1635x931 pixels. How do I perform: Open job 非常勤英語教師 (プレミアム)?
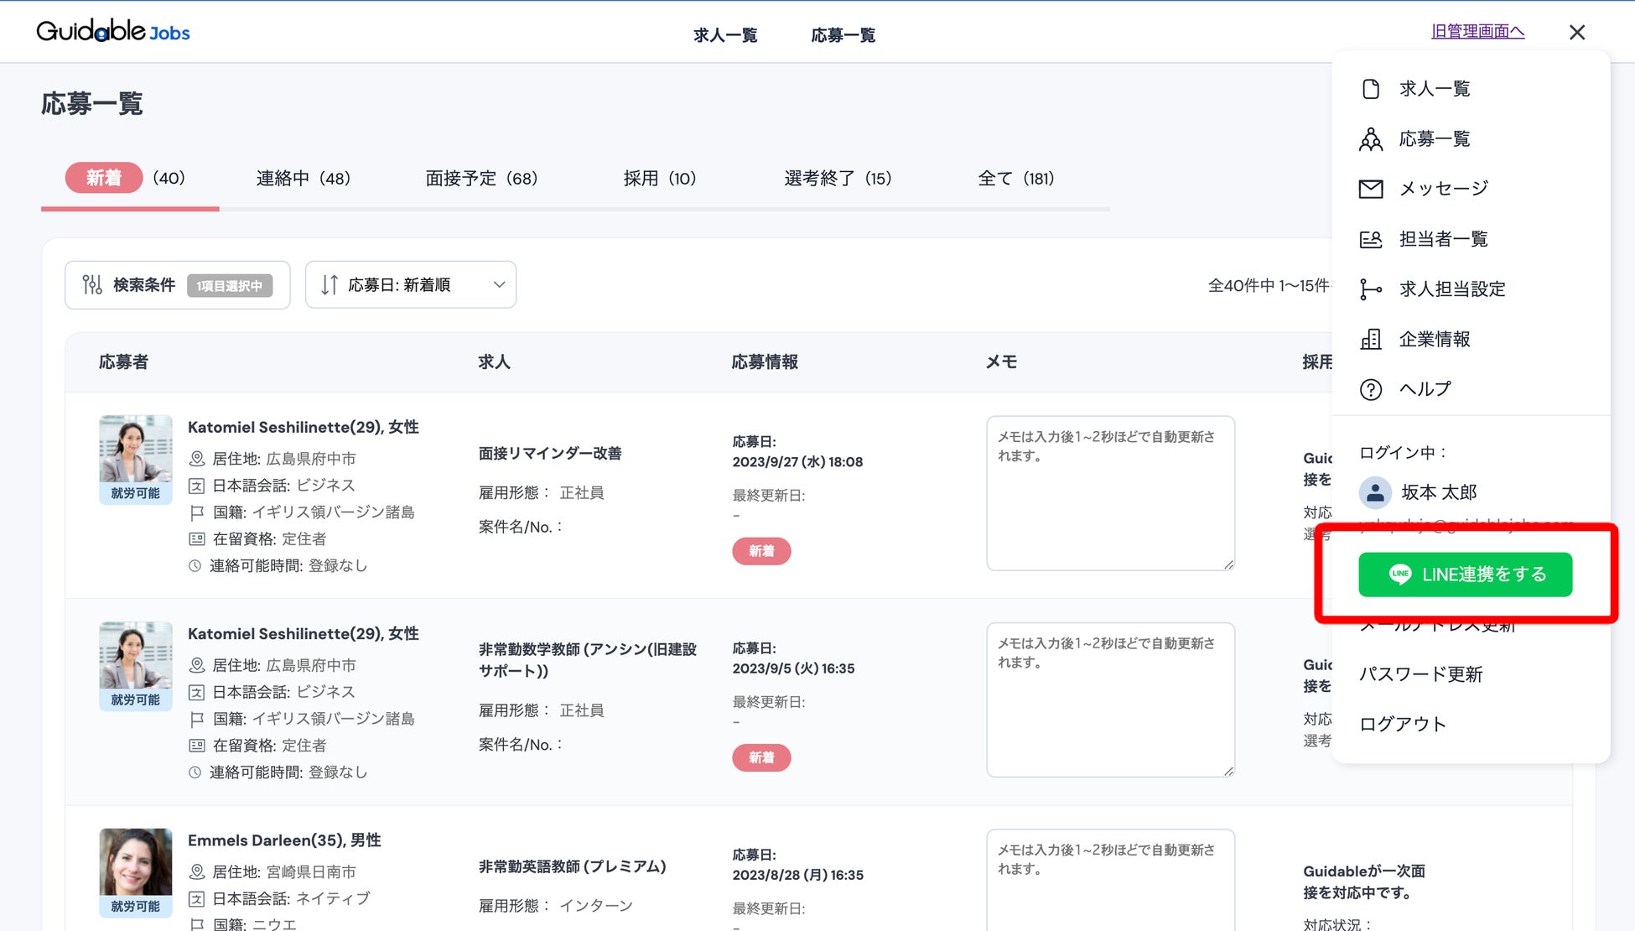[572, 866]
